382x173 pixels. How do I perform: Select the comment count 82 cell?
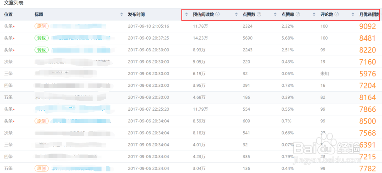pos(323,98)
